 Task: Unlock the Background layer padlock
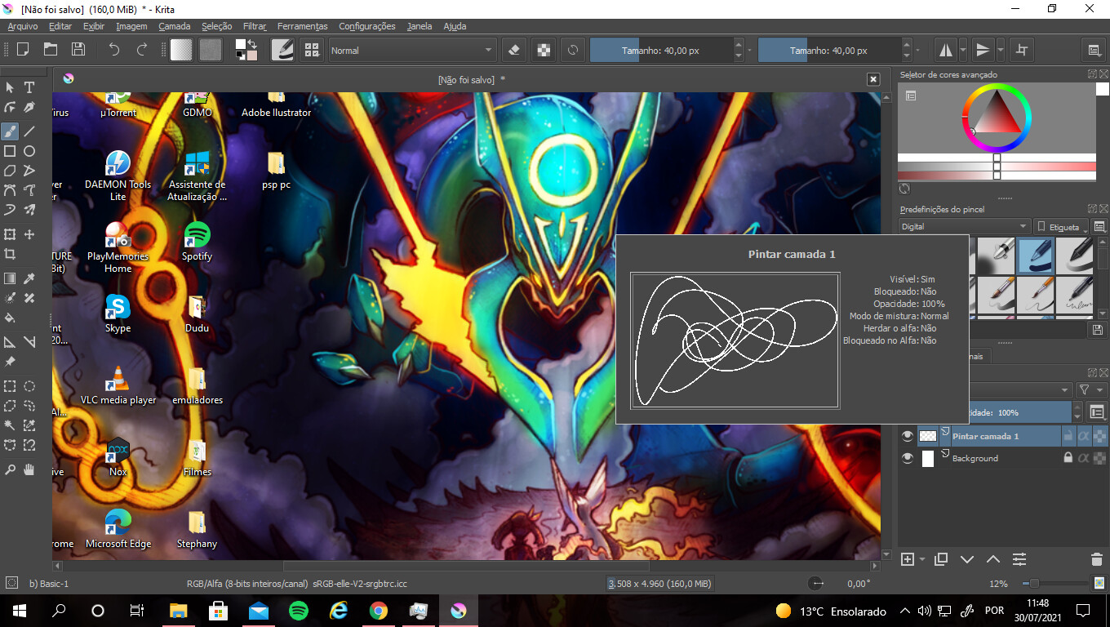(1068, 459)
